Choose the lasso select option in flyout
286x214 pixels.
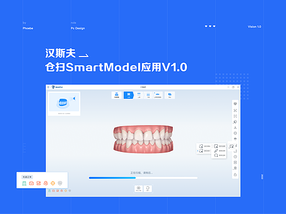pyautogui.click(x=219, y=155)
